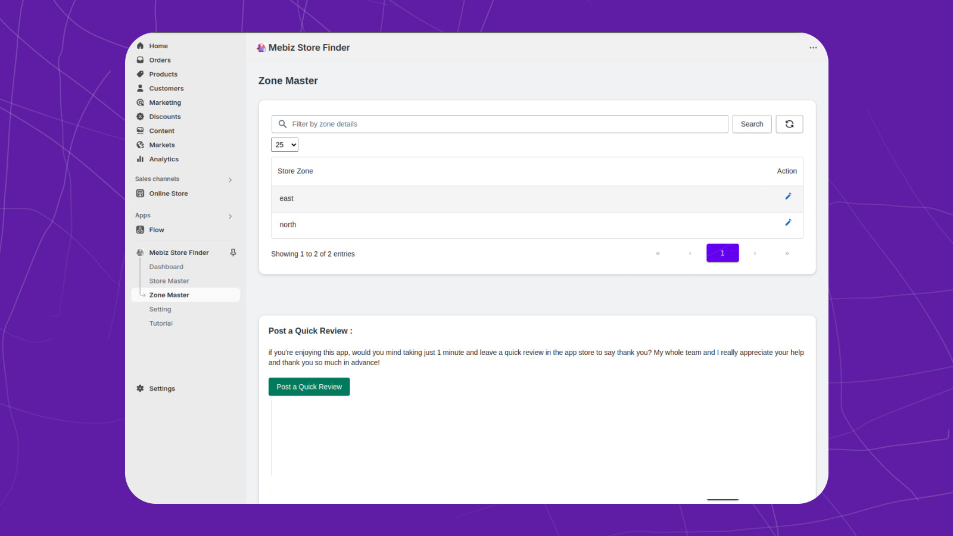This screenshot has height=536, width=953.
Task: Click the Action column header
Action: click(x=787, y=171)
